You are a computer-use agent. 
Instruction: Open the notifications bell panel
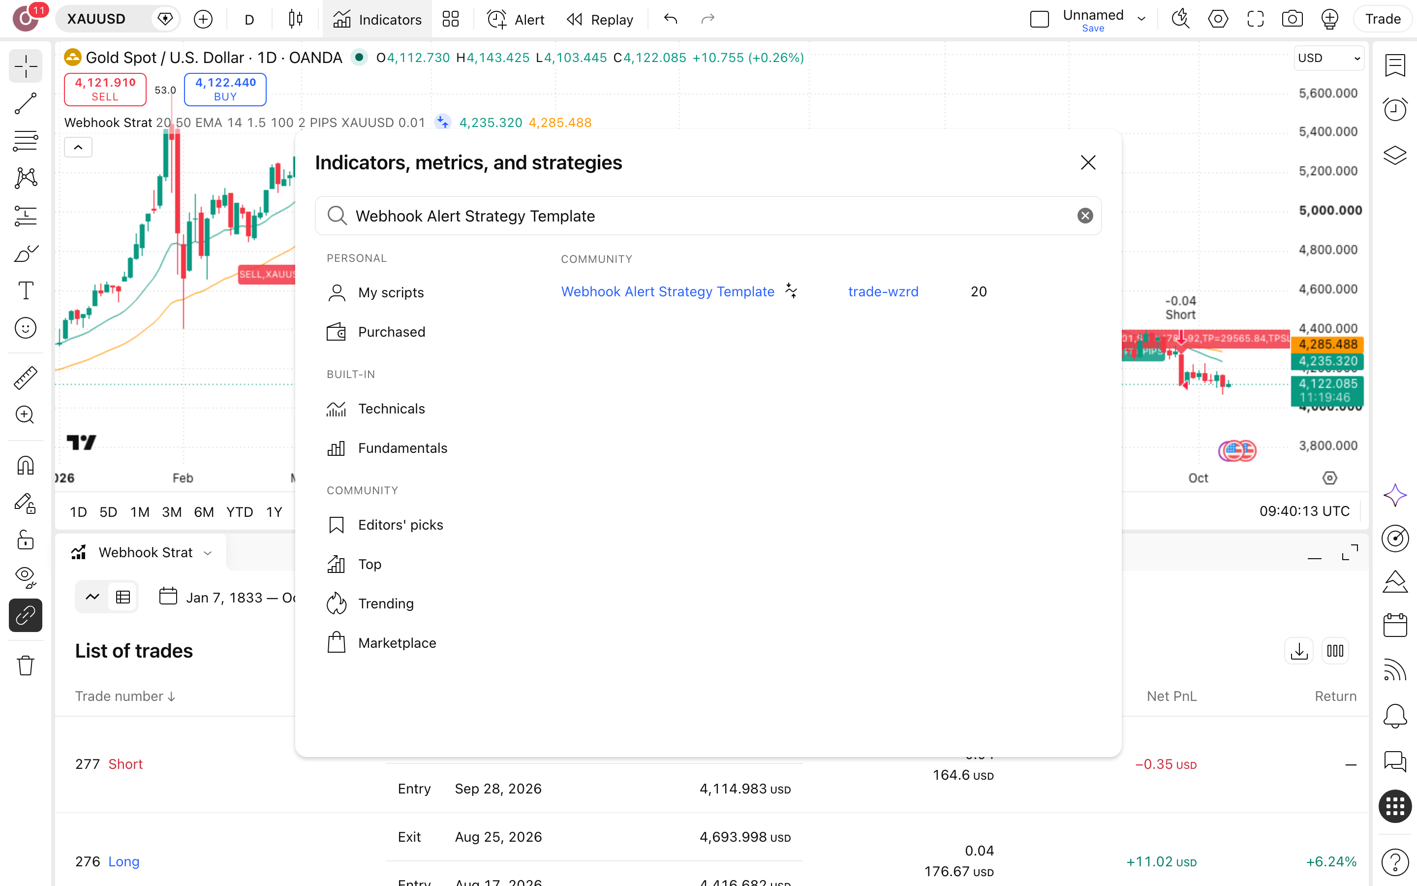(1395, 716)
